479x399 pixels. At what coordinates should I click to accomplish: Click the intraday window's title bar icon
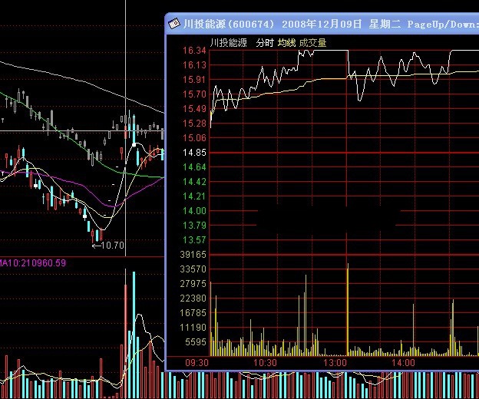pos(174,24)
